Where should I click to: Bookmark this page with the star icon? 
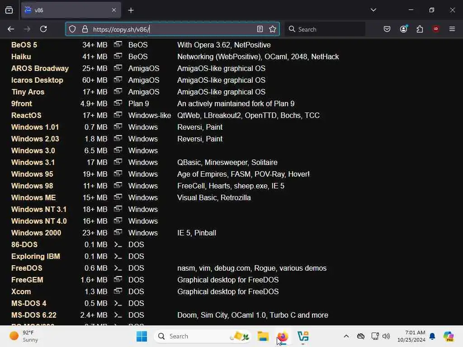click(x=273, y=29)
